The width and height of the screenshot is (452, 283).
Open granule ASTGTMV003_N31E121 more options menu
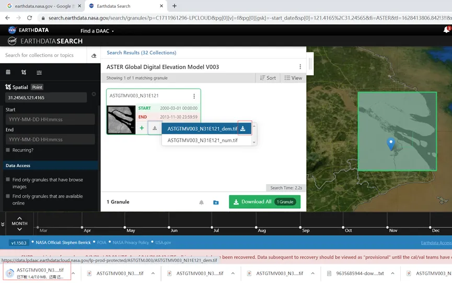194,96
